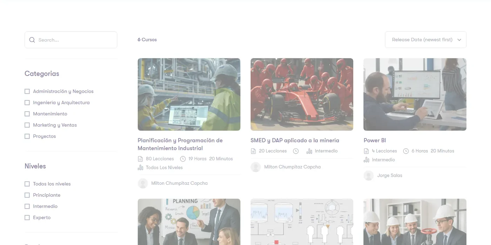
Task: Click clock icon in SMED course card
Action: (x=296, y=151)
